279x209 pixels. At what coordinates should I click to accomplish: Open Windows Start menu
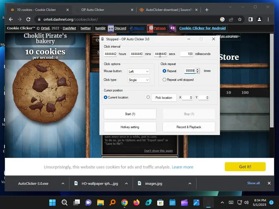(52, 202)
